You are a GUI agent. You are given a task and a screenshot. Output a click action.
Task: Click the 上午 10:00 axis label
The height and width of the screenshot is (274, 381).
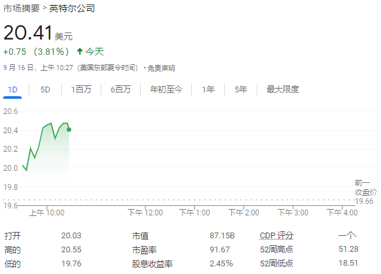click(47, 213)
